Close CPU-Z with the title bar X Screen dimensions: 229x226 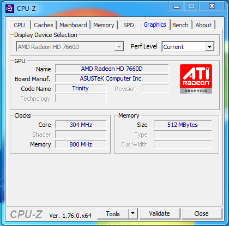(x=212, y=7)
